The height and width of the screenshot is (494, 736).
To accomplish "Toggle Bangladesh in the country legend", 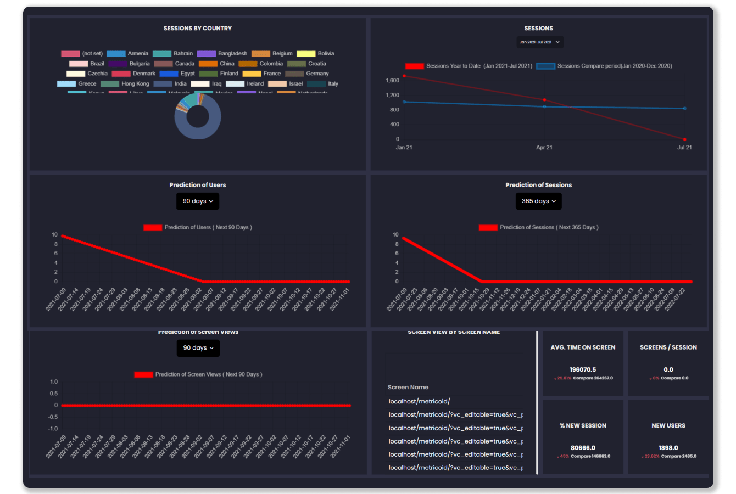I will (222, 54).
